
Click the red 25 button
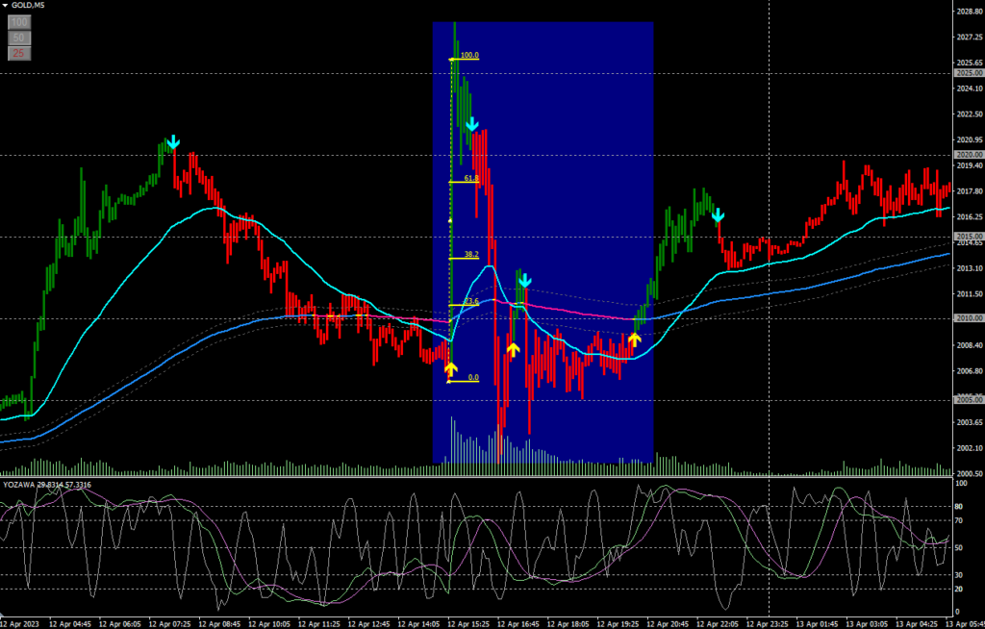19,54
